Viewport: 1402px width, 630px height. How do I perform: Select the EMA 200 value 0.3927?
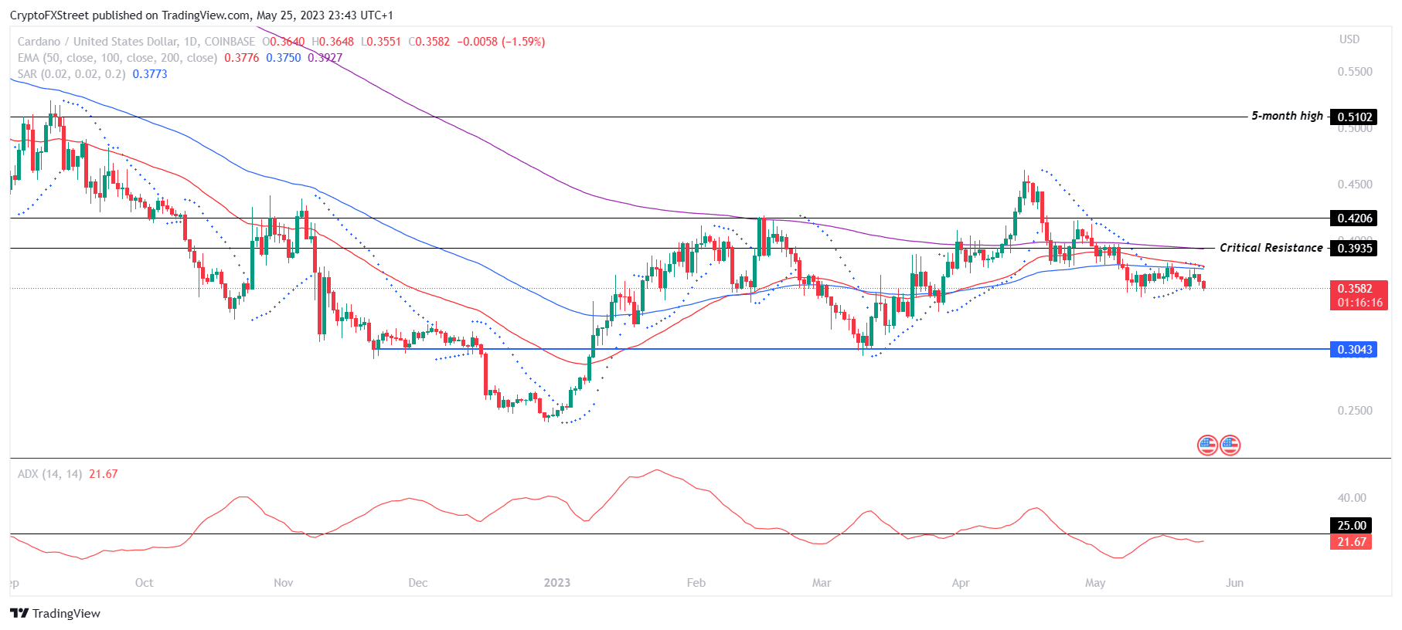(x=325, y=58)
